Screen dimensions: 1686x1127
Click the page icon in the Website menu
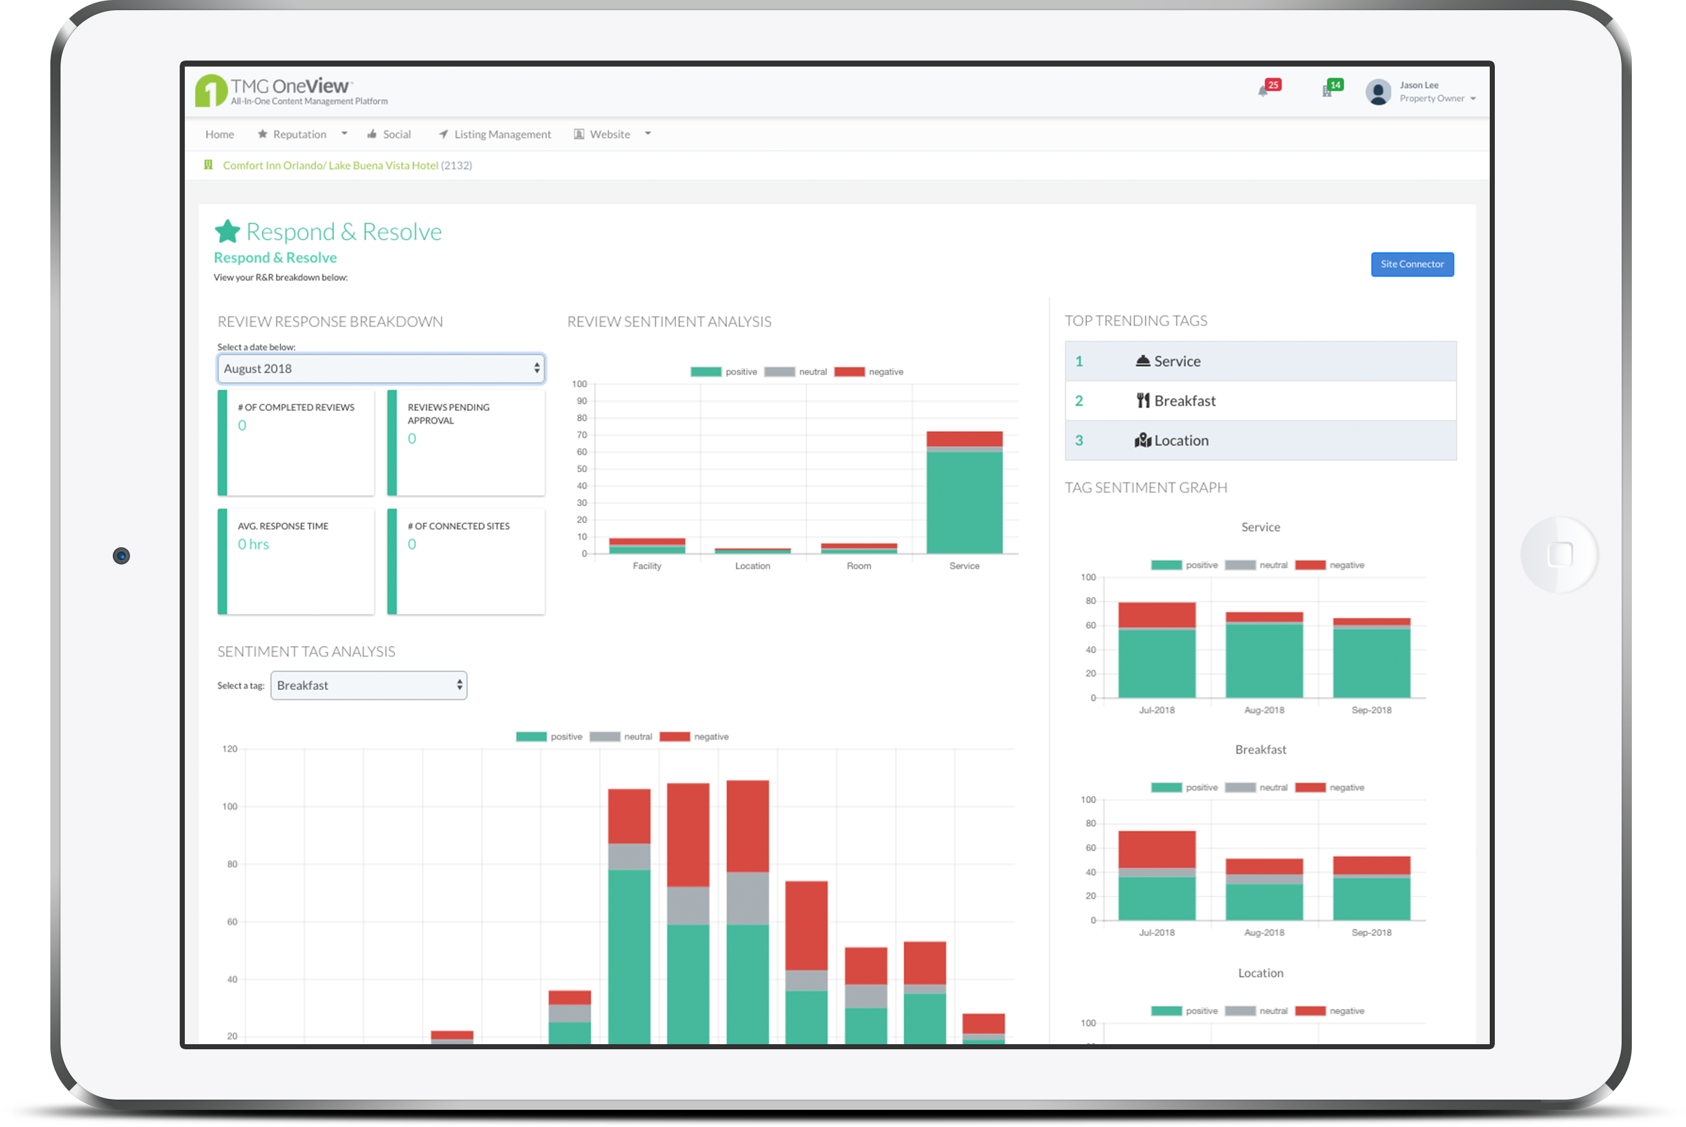579,134
